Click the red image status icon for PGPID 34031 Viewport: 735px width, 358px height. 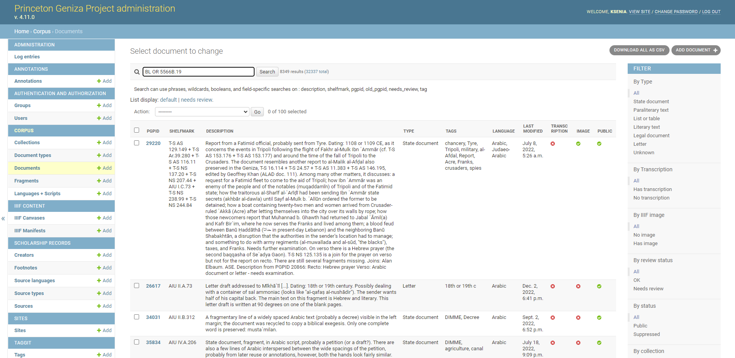pos(578,317)
